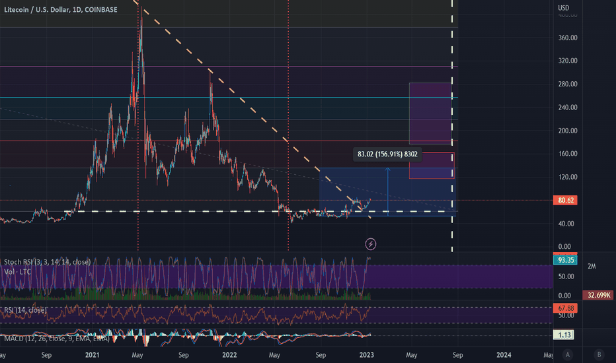Click the measurement label 83.02 (156.91%) 8302
Viewport: 616px width, 363px height.
pyautogui.click(x=387, y=154)
